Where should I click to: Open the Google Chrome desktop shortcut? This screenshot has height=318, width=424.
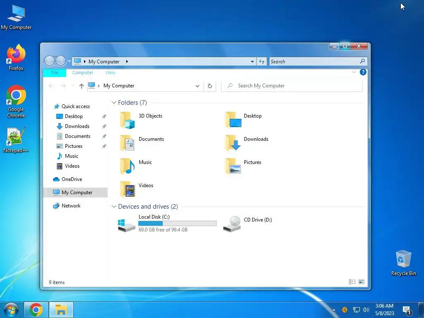16,101
